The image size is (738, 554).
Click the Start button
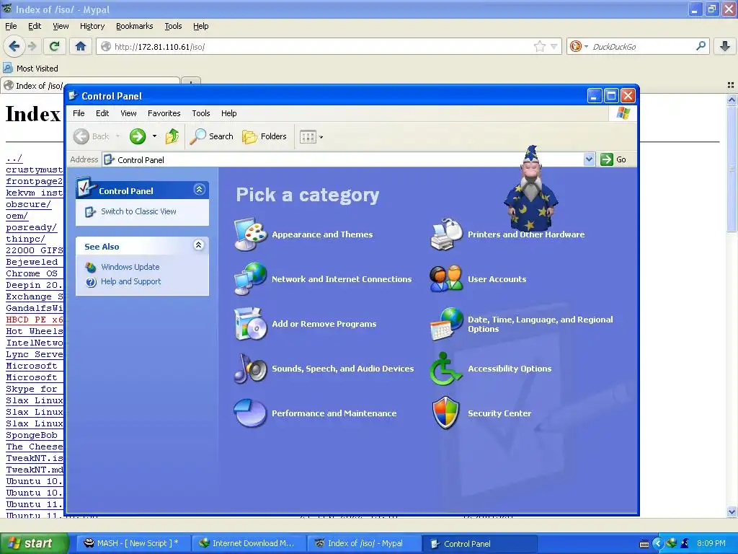[34, 543]
